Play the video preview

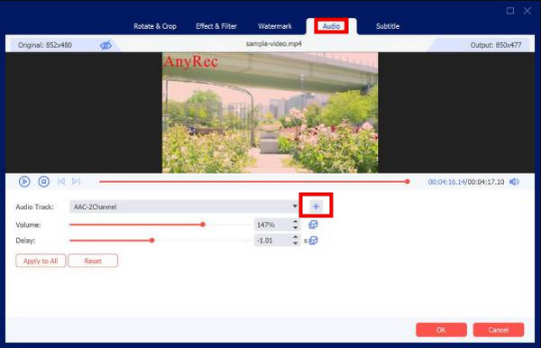24,181
